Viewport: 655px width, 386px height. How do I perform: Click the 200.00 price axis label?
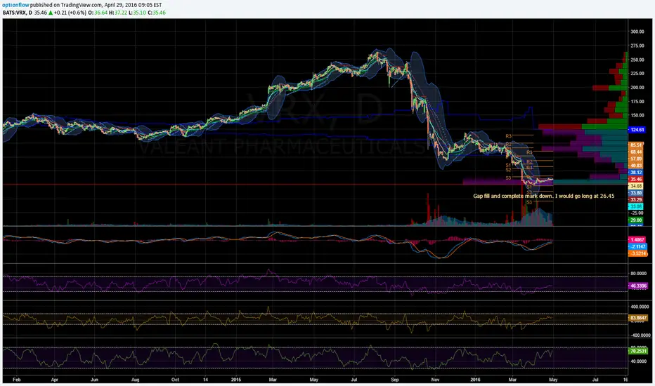pyautogui.click(x=637, y=88)
